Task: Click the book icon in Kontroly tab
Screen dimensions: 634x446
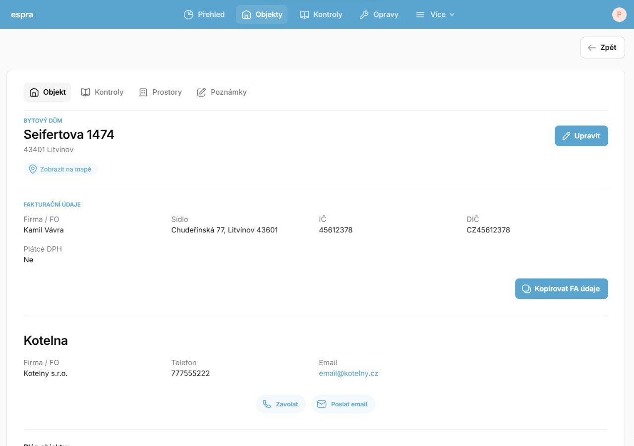Action: tap(86, 92)
